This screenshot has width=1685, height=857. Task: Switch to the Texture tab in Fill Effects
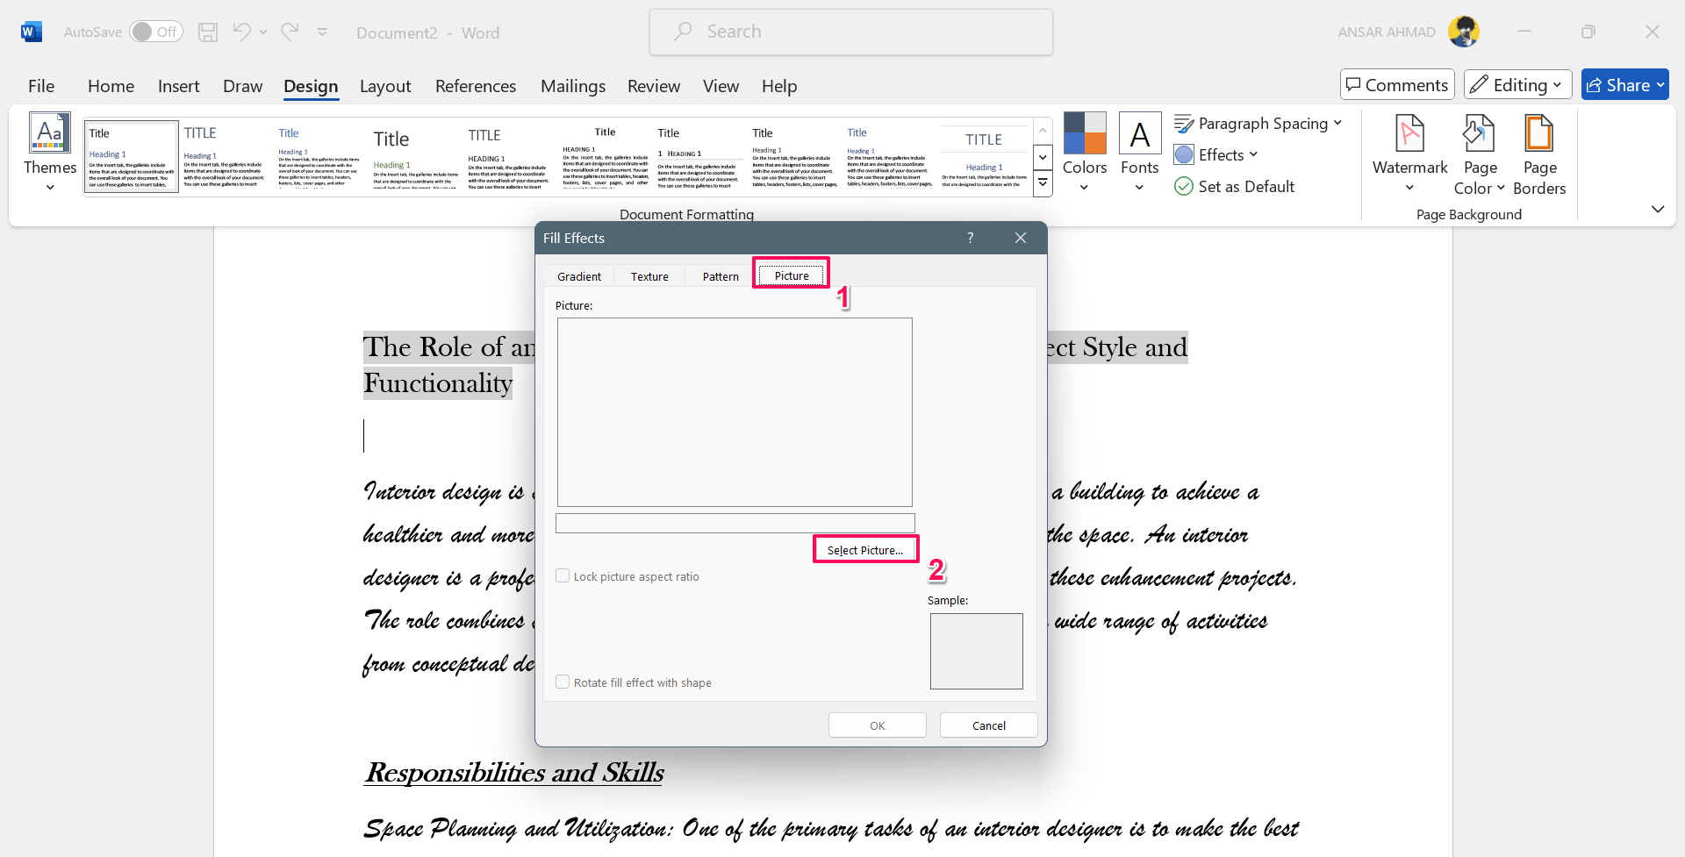(x=649, y=276)
